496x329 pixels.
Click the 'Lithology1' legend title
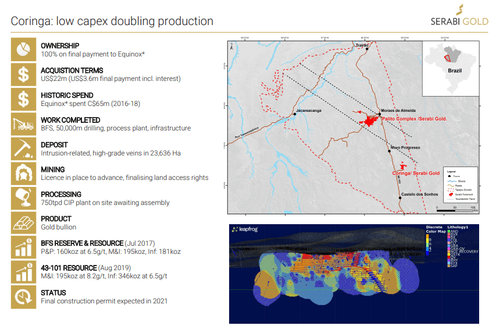point(458,227)
